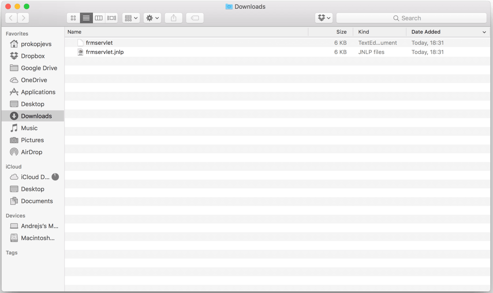Open the Action gear menu
The width and height of the screenshot is (493, 293).
pyautogui.click(x=152, y=18)
